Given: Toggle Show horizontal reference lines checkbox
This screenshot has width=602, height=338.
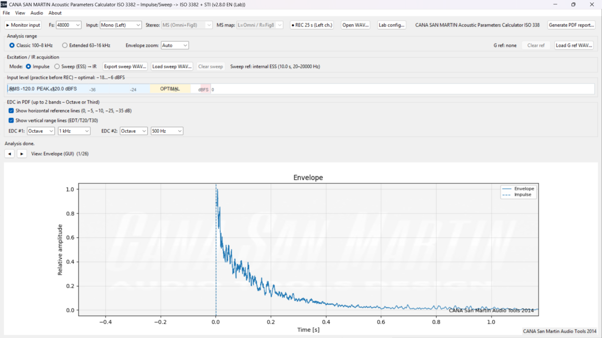Looking at the screenshot, I should click(11, 111).
